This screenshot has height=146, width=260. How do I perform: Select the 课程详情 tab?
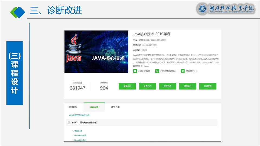pos(94,107)
